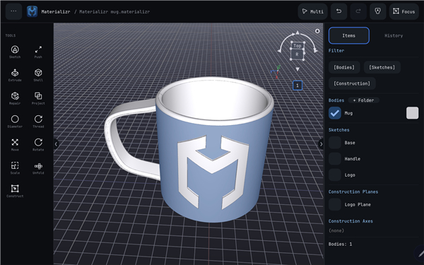Choose the Shell tool
Viewport: 424px width, 265px height.
(x=38, y=75)
